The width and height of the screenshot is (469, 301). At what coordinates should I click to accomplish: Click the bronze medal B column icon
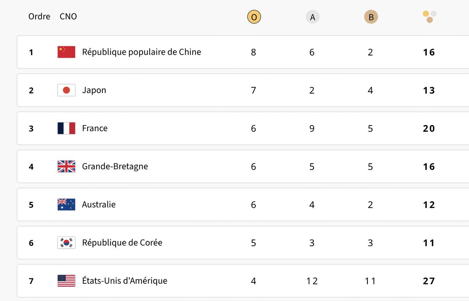tap(371, 17)
